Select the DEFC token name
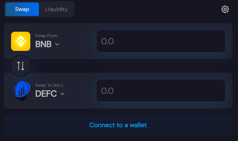Screen dimensions: 238x141 tap(46, 94)
